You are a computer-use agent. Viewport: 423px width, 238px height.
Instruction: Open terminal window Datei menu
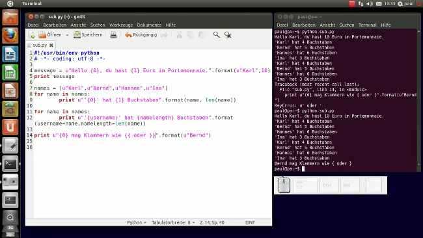coord(282,25)
